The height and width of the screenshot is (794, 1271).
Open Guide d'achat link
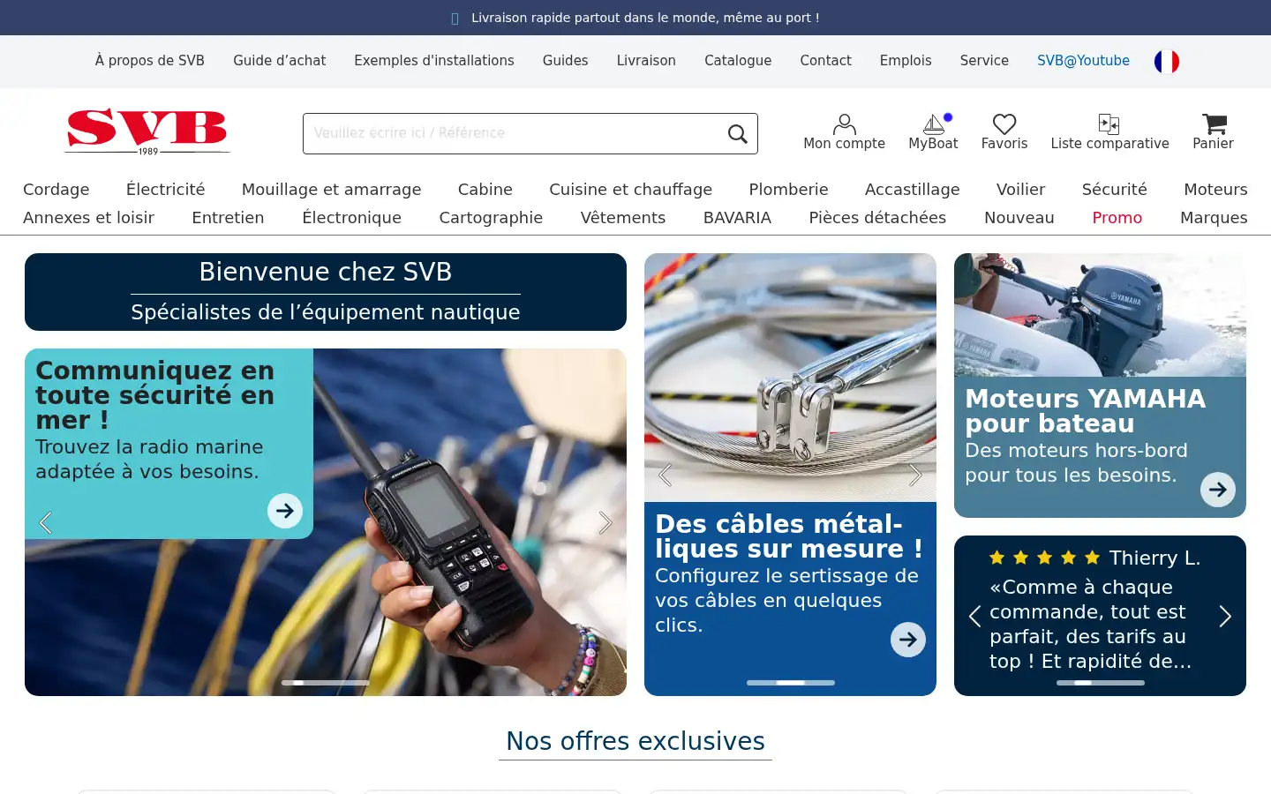[x=279, y=61]
